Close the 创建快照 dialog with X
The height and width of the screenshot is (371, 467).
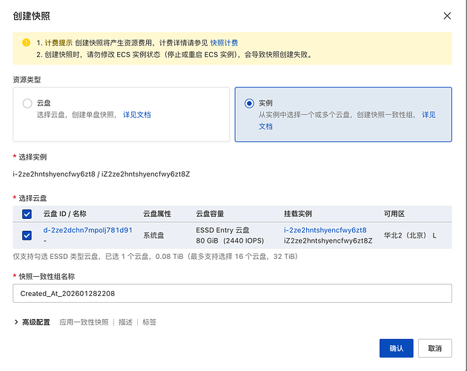click(x=446, y=16)
